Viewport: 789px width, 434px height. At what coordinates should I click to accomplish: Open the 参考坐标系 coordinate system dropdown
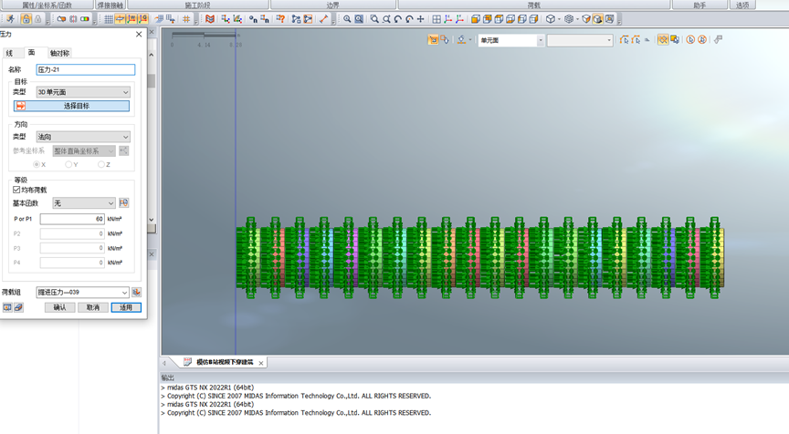tap(84, 150)
